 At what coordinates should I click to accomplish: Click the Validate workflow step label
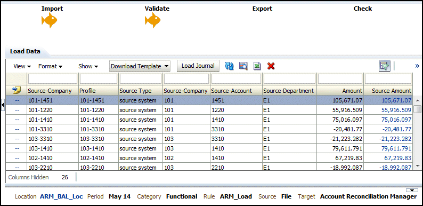coord(157,9)
